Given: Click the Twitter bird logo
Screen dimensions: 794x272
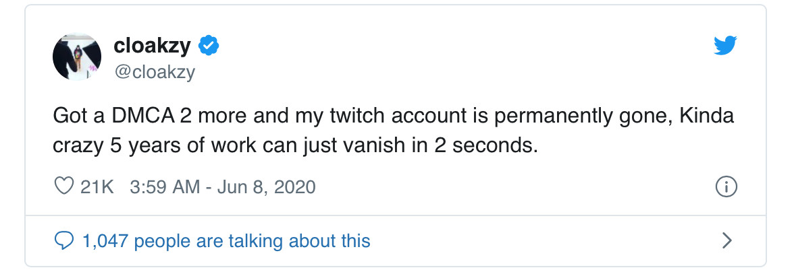Looking at the screenshot, I should coord(725,46).
